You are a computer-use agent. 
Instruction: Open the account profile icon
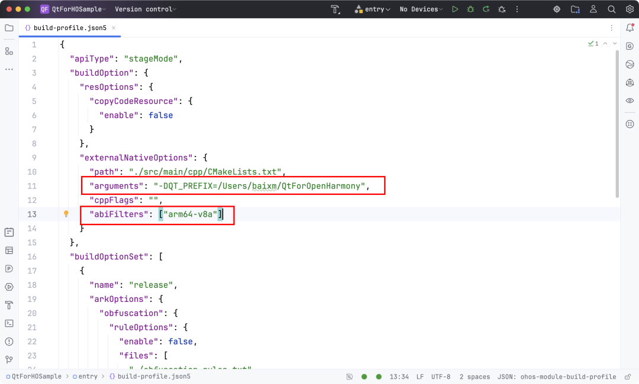[x=593, y=9]
